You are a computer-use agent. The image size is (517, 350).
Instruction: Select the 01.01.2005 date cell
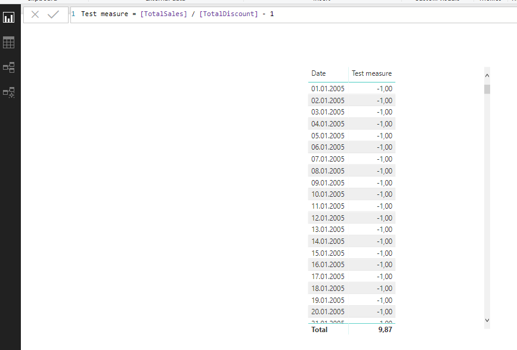click(x=328, y=89)
